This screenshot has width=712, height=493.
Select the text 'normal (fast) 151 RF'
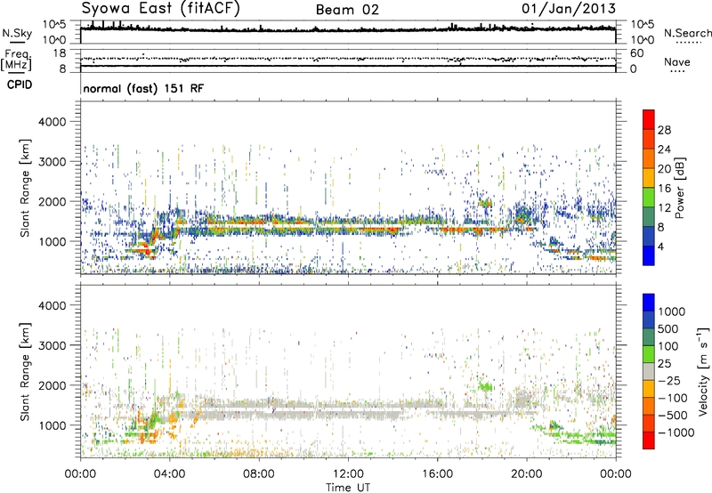click(x=143, y=88)
